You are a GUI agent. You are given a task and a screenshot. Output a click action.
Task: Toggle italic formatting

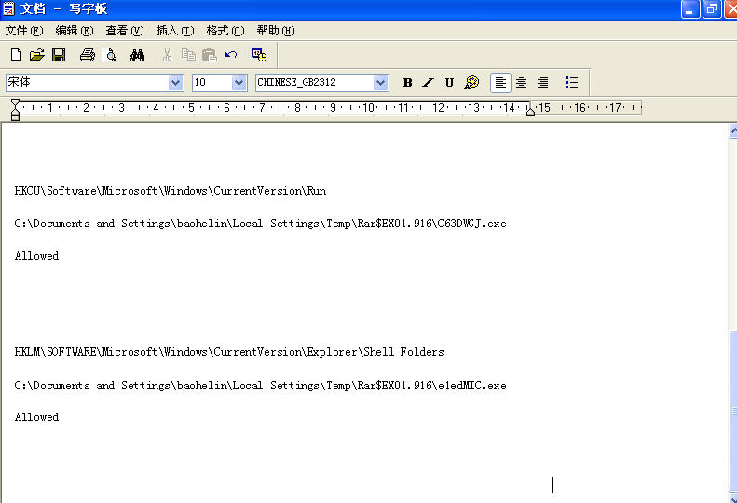point(429,83)
